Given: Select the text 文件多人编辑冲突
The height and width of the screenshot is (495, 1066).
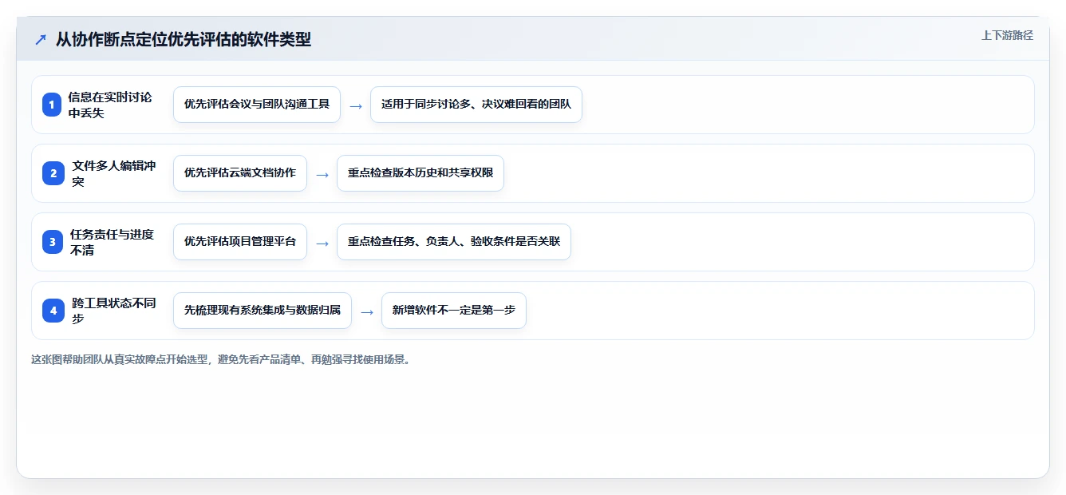Looking at the screenshot, I should coord(114,173).
